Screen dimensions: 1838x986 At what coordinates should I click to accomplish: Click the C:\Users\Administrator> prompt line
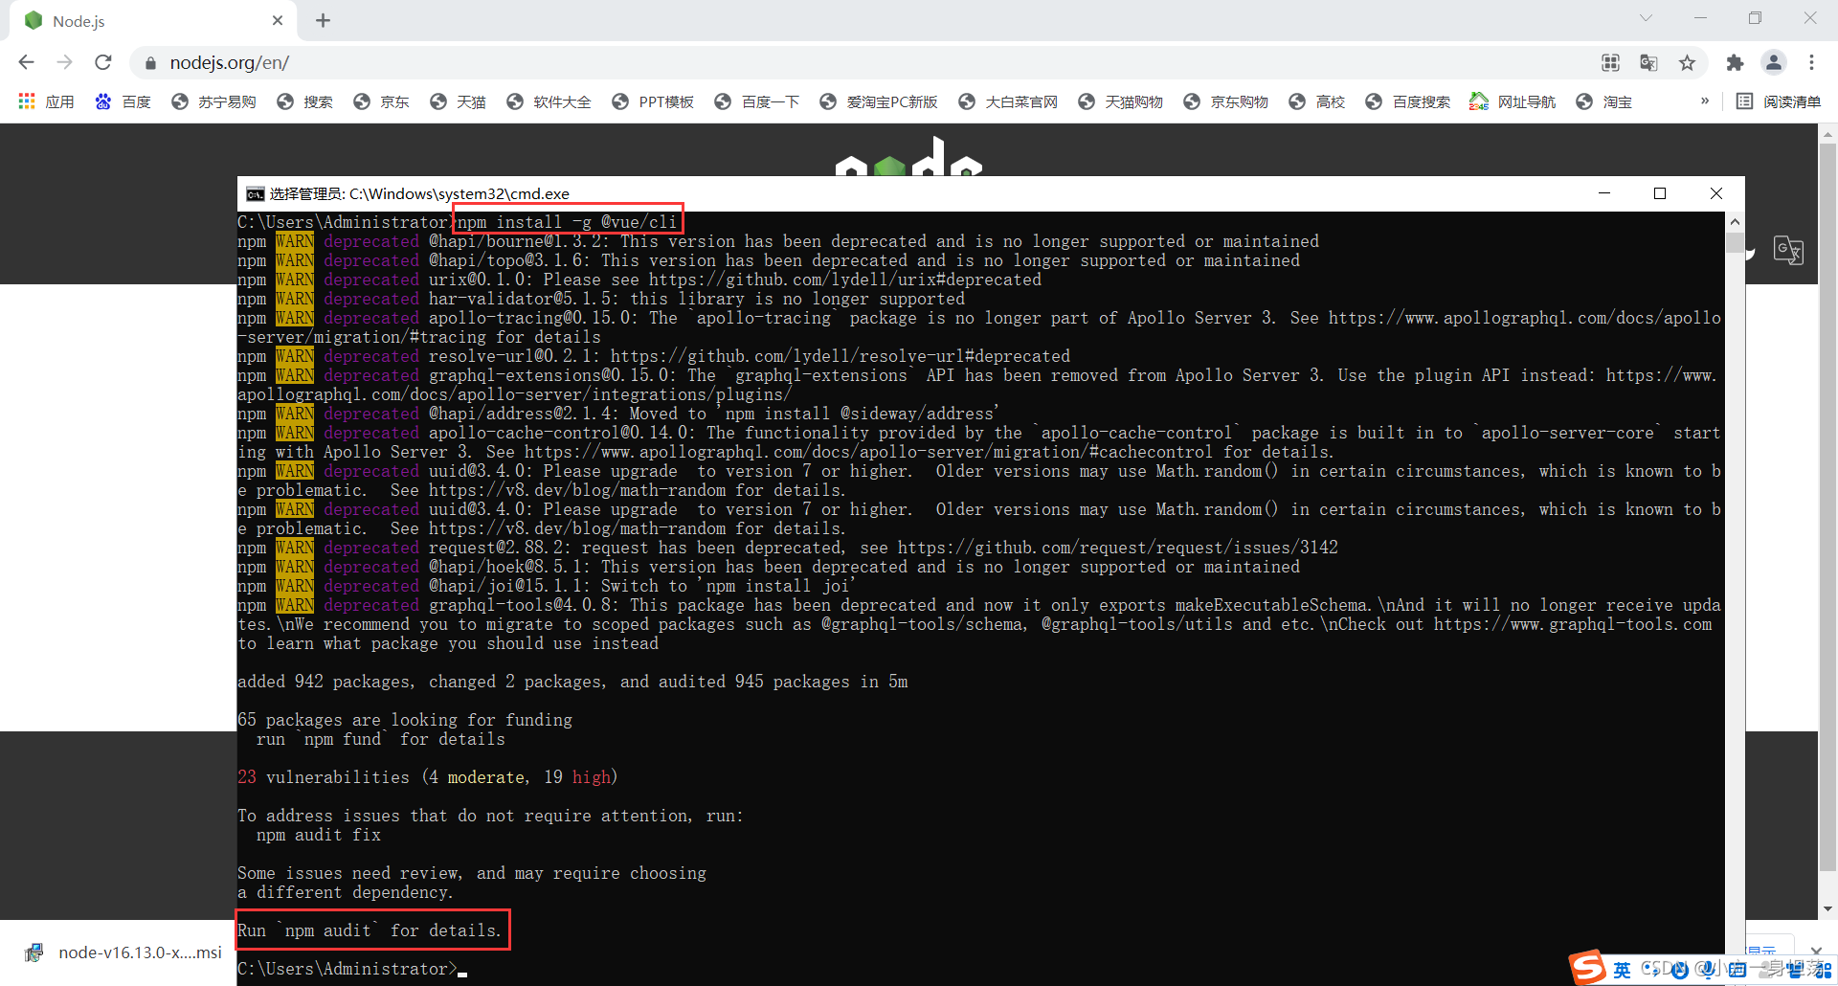[352, 969]
